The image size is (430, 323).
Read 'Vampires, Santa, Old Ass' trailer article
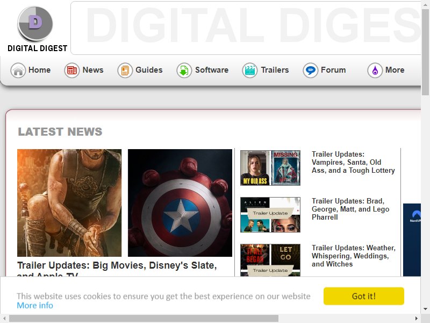pyautogui.click(x=353, y=163)
